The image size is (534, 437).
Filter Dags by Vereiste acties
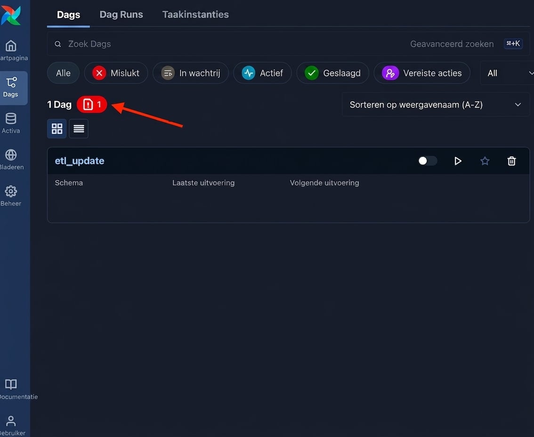pos(422,73)
